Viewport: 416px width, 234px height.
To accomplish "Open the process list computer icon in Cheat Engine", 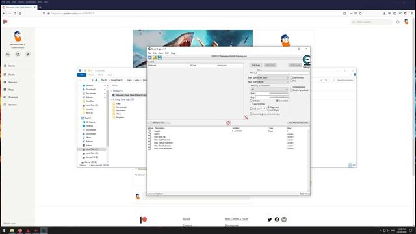I will 149,57.
